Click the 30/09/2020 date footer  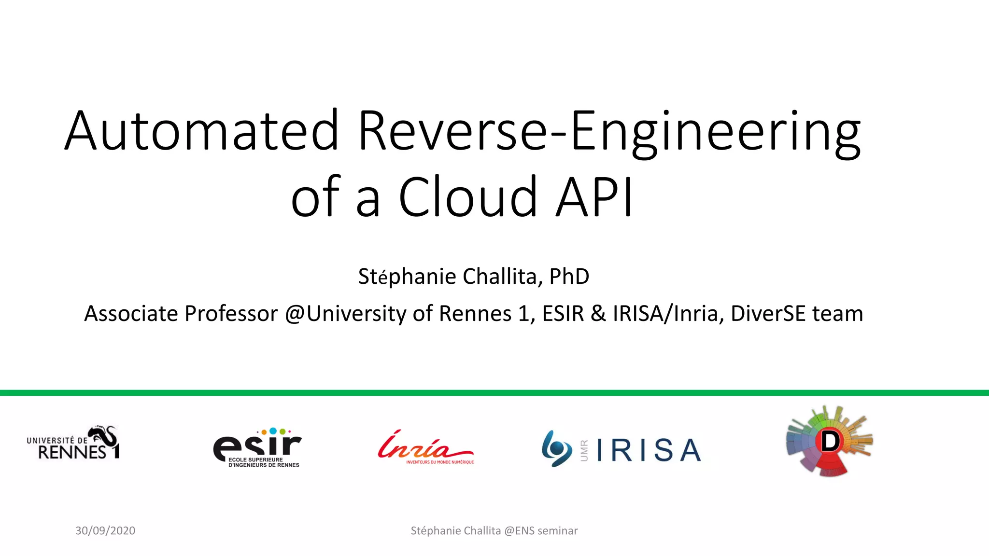105,530
